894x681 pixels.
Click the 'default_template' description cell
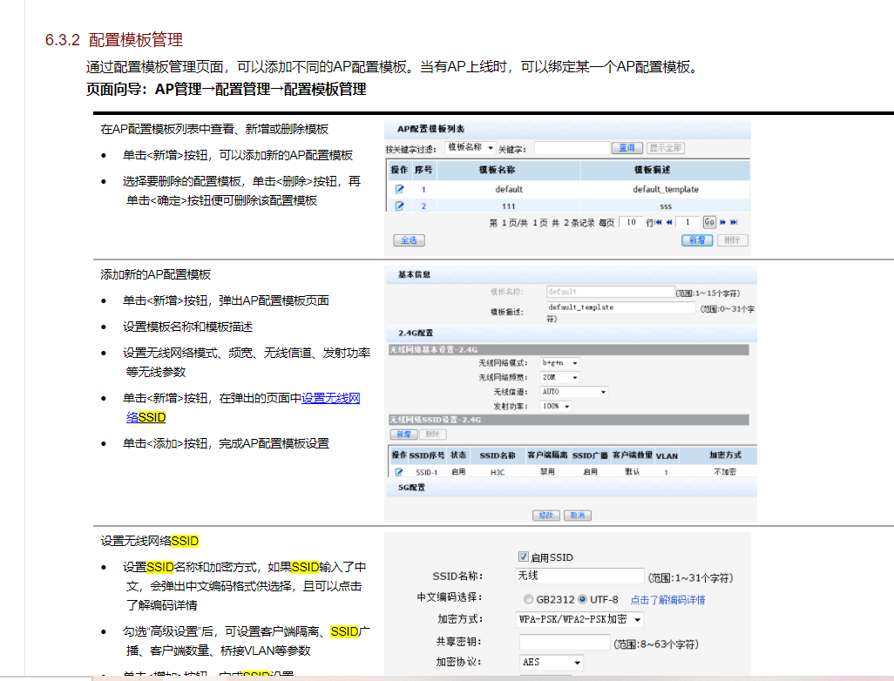[x=666, y=189]
